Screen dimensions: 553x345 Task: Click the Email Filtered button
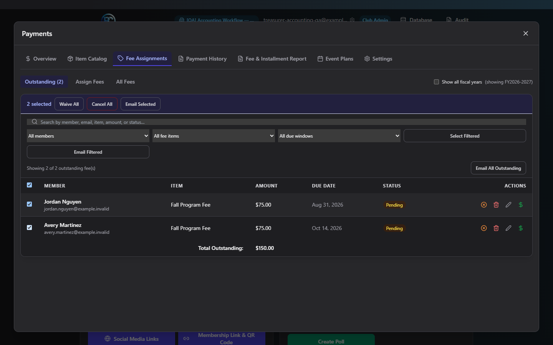pos(88,152)
